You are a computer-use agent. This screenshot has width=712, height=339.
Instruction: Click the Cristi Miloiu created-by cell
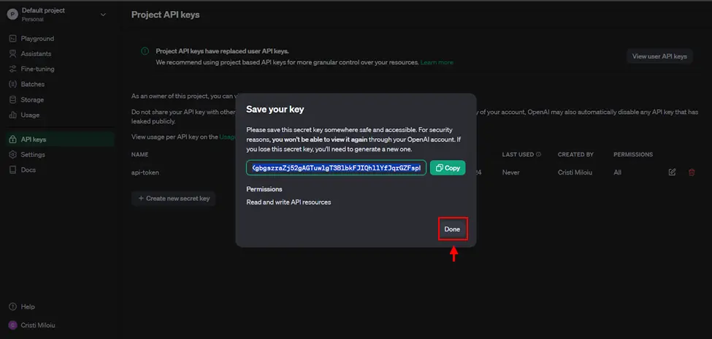click(x=575, y=172)
